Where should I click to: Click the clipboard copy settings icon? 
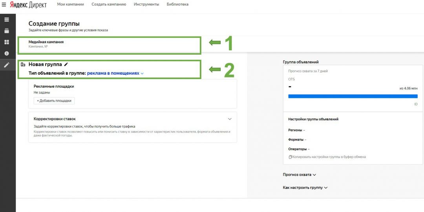pos(290,157)
